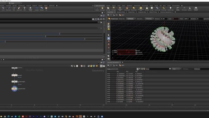Create a Portal Light from the shelf

[x=164, y=9]
